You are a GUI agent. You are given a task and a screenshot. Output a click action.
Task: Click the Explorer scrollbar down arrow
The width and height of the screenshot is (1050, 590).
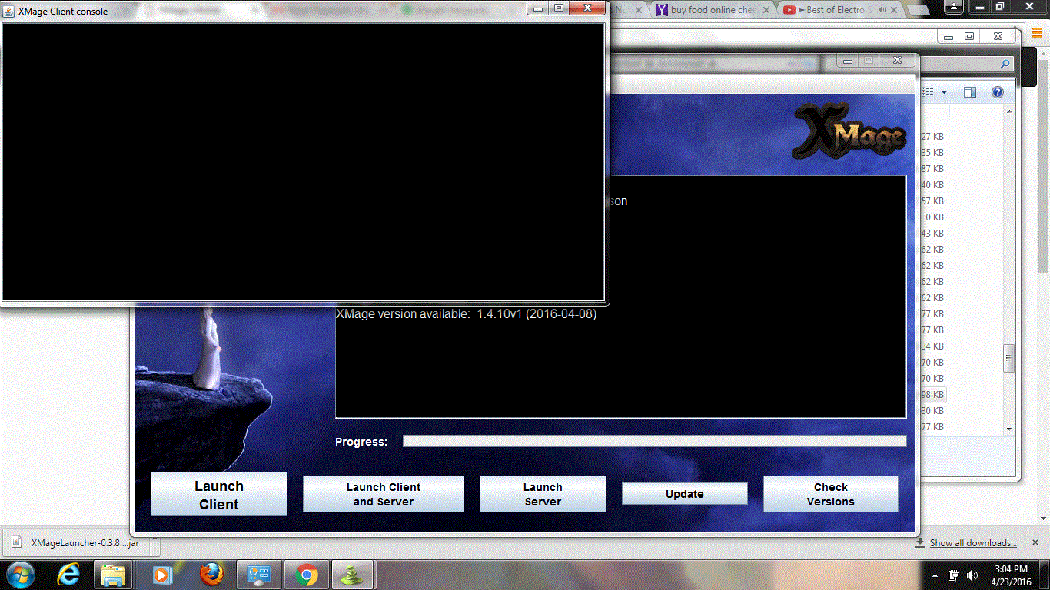click(1009, 428)
